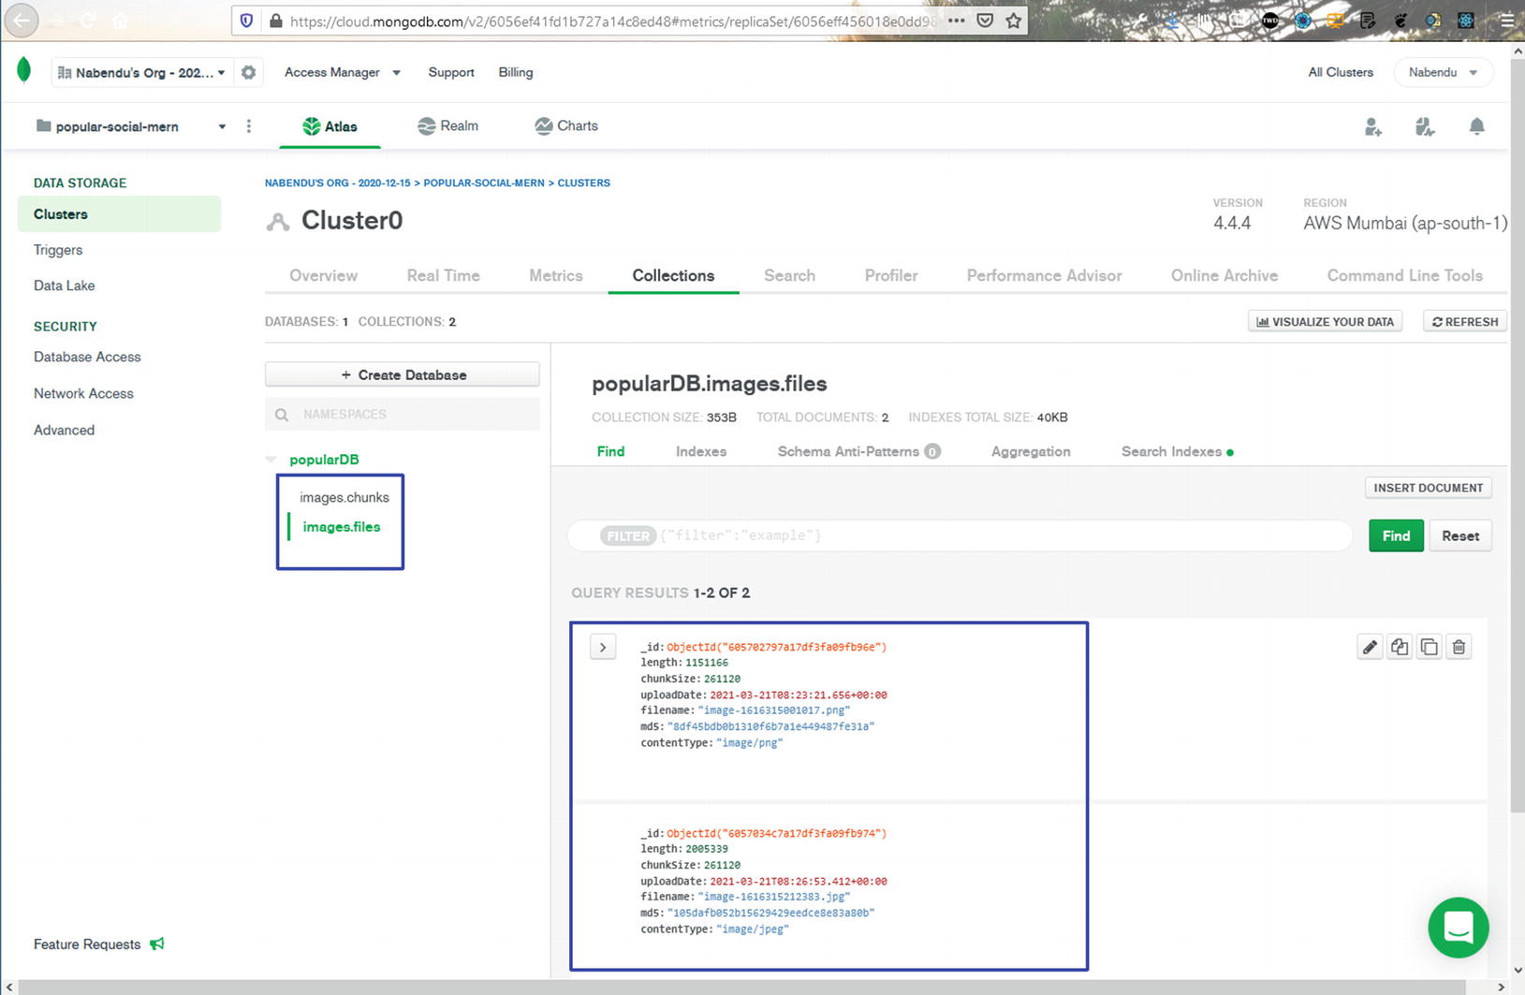The image size is (1525, 995).
Task: Collapse the popularDB database tree
Action: click(x=271, y=460)
